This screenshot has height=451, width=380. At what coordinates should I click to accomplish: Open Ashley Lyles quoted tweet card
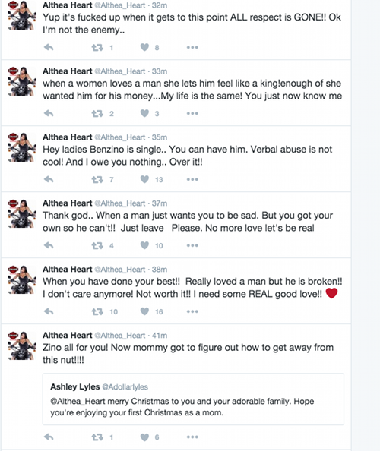click(193, 399)
